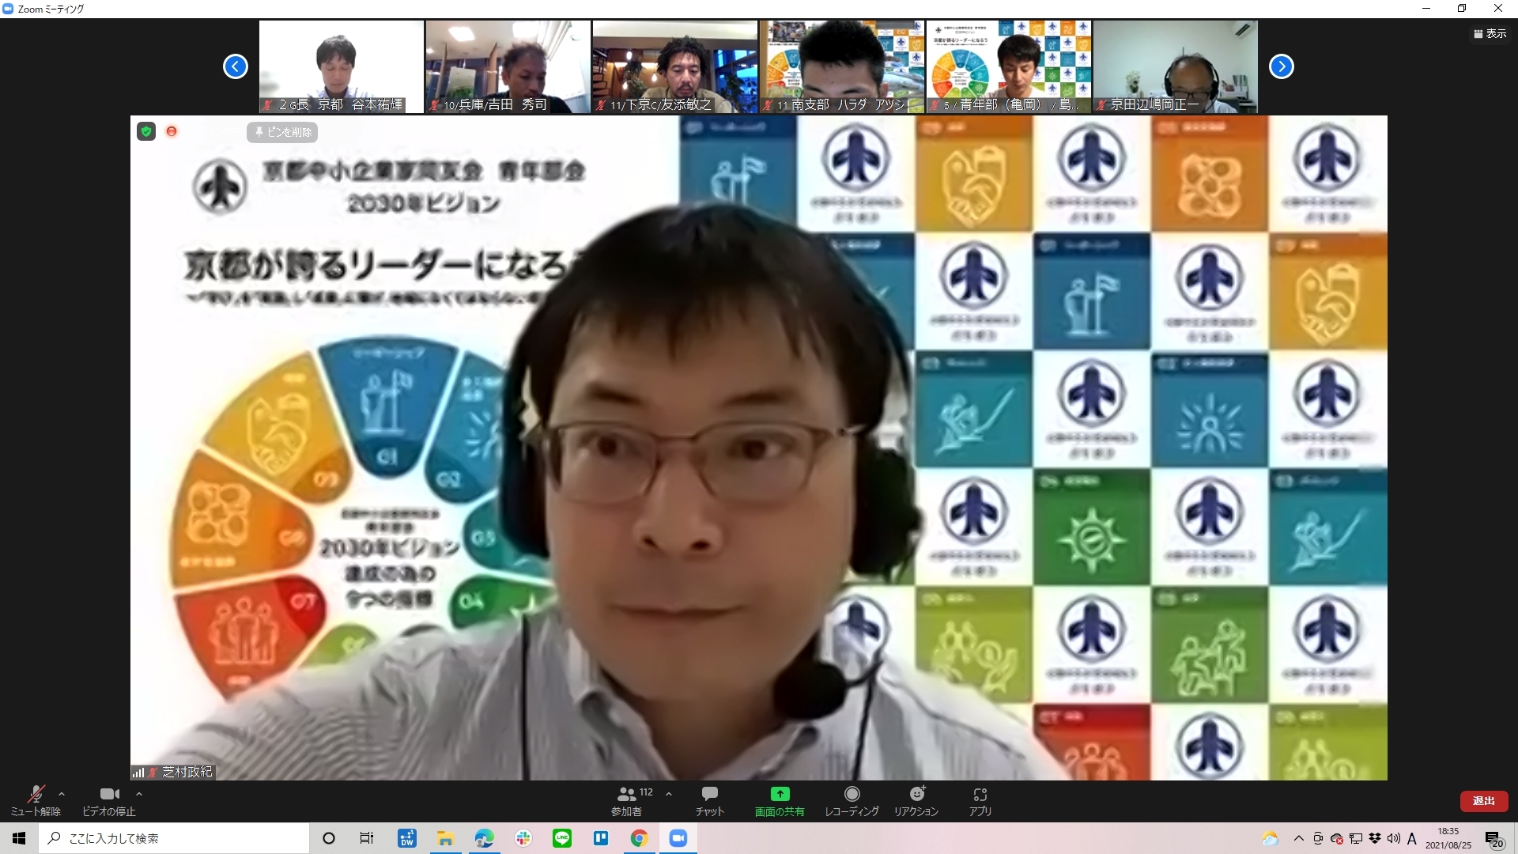
Task: Open clock 18:35 date flyout
Action: 1448,838
